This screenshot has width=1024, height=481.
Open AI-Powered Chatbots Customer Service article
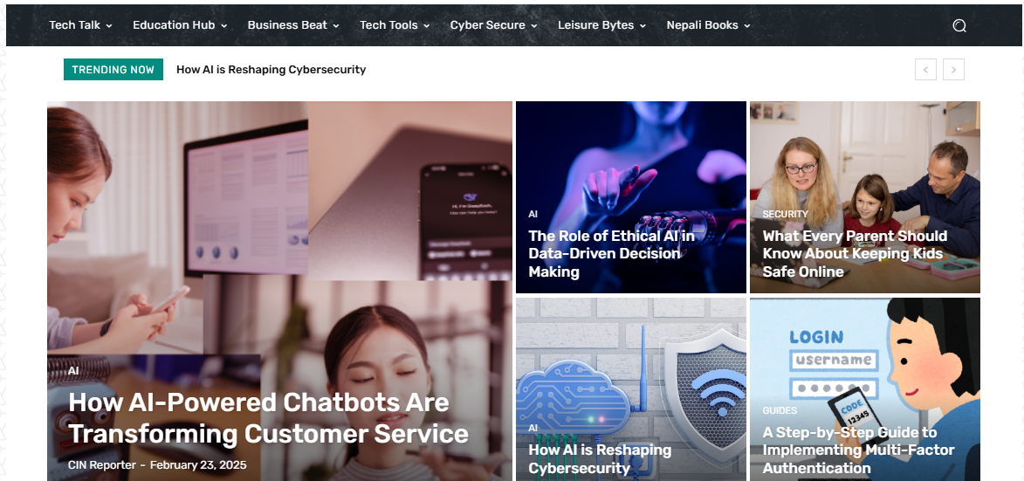click(x=268, y=417)
